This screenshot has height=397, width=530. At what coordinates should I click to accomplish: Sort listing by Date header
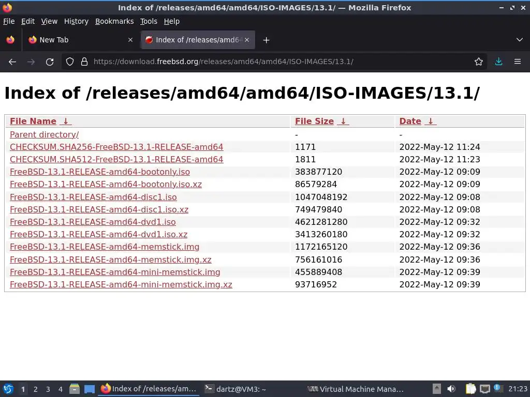410,121
